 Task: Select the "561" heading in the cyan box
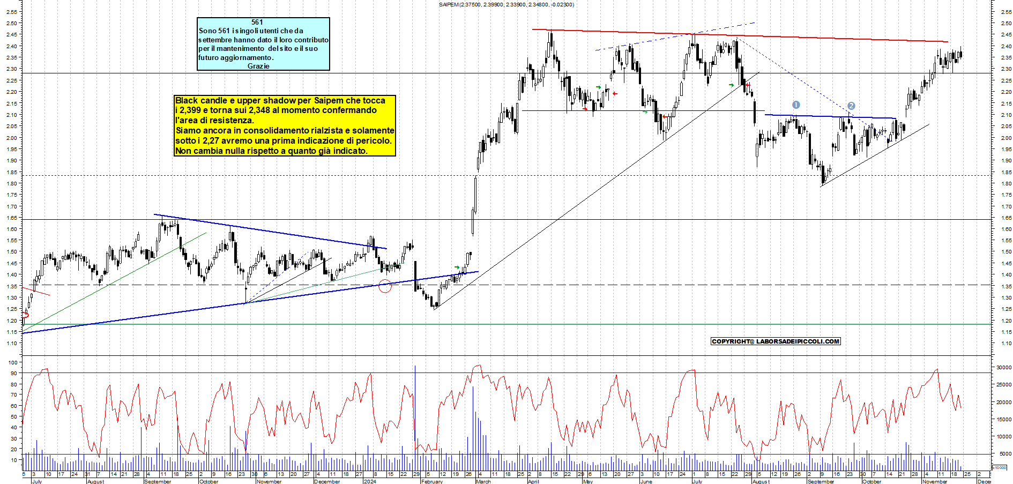257,22
